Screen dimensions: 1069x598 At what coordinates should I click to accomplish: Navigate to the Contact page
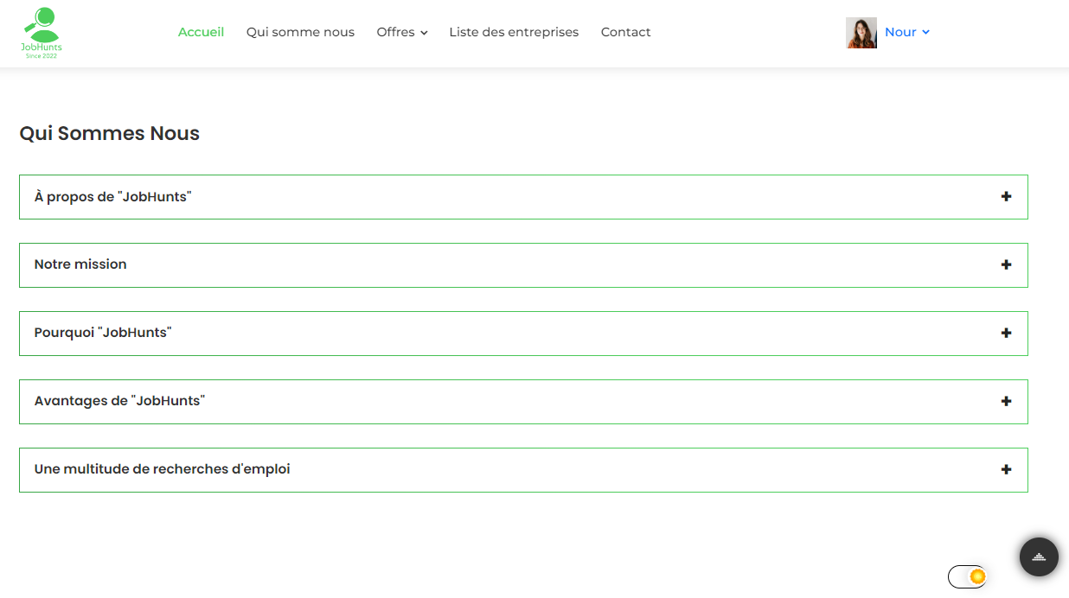point(625,32)
